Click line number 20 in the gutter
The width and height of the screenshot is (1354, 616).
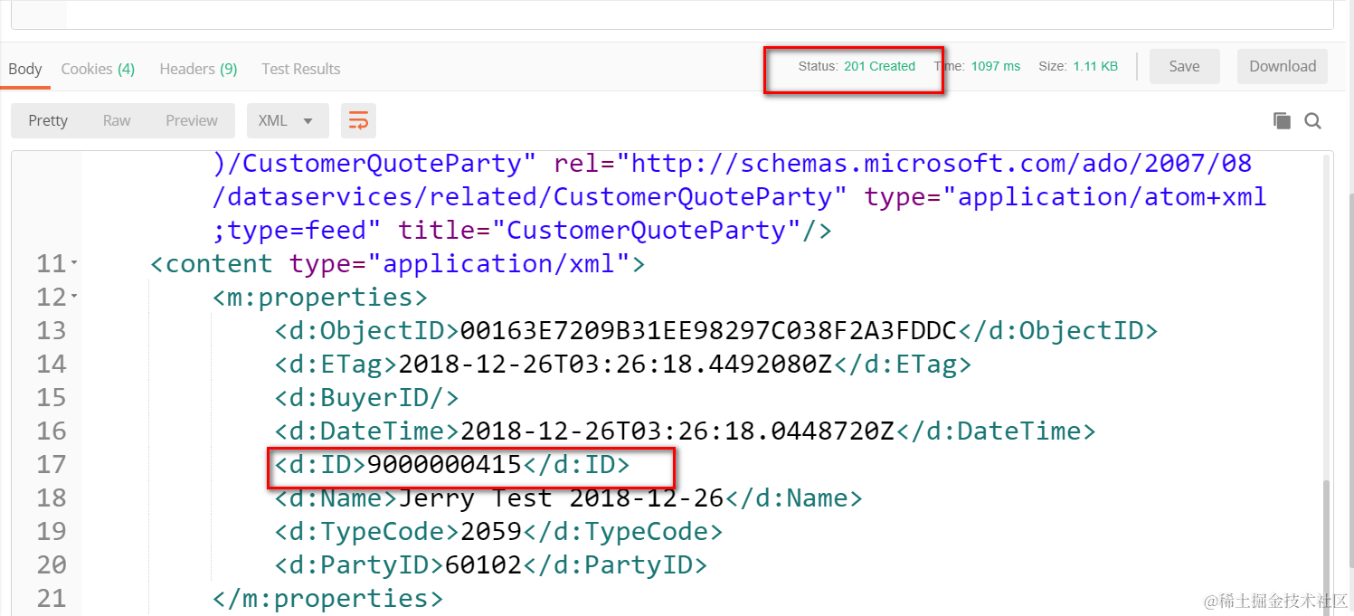52,564
